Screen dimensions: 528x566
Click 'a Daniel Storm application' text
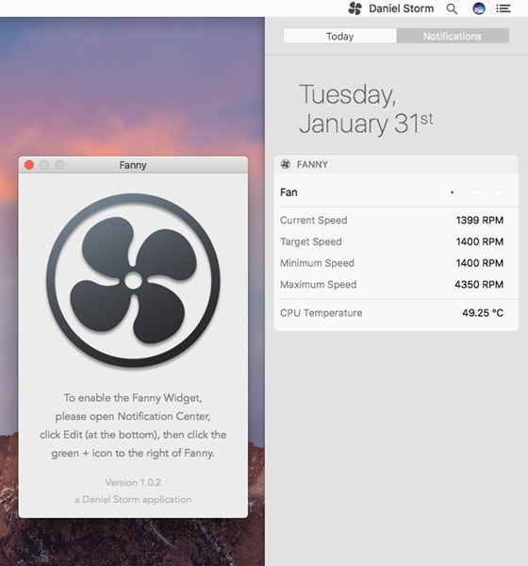point(133,500)
